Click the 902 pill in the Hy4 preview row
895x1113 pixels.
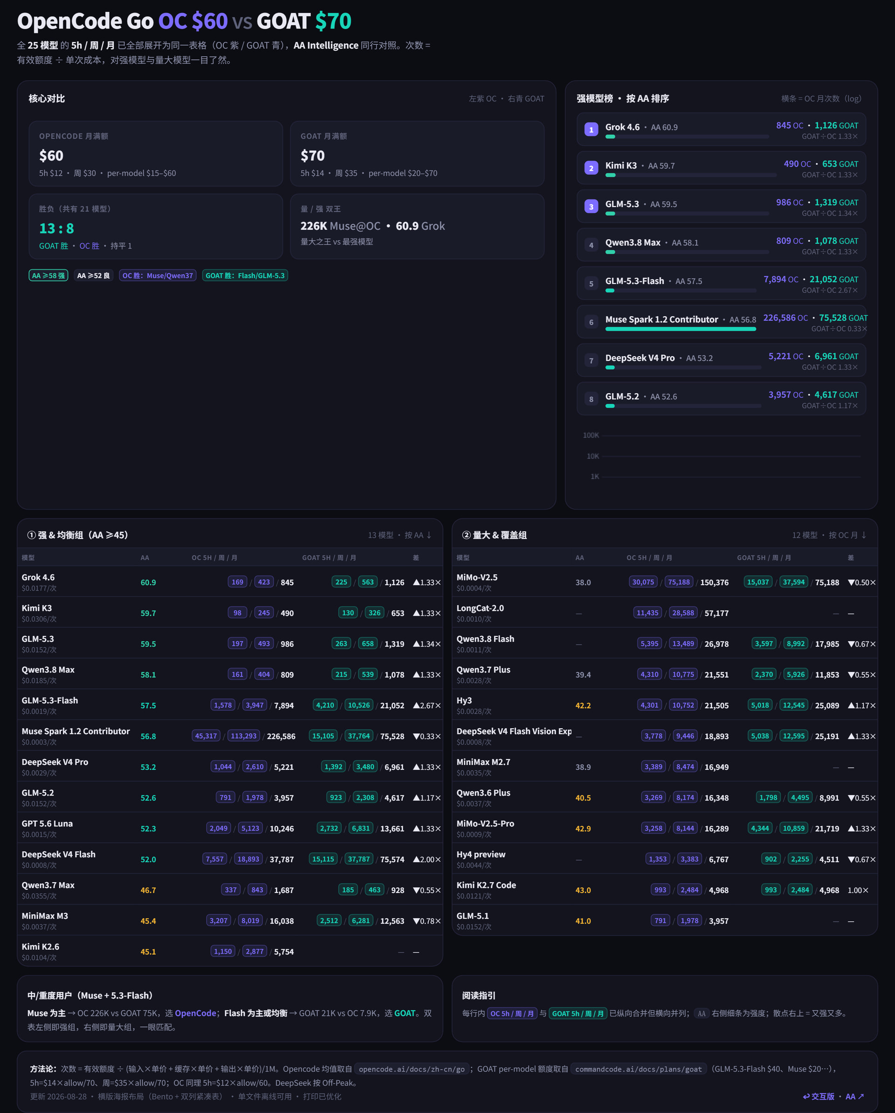(771, 859)
